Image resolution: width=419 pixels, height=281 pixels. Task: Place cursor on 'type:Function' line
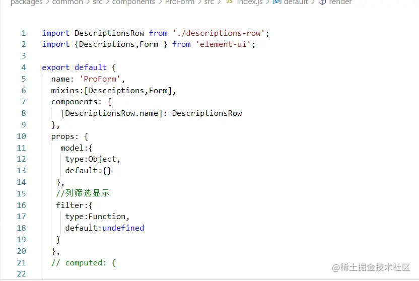pyautogui.click(x=97, y=217)
